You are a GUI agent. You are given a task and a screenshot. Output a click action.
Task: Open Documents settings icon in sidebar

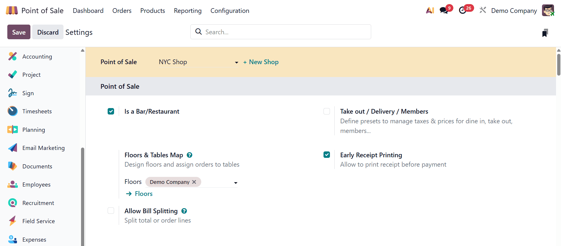point(13,166)
